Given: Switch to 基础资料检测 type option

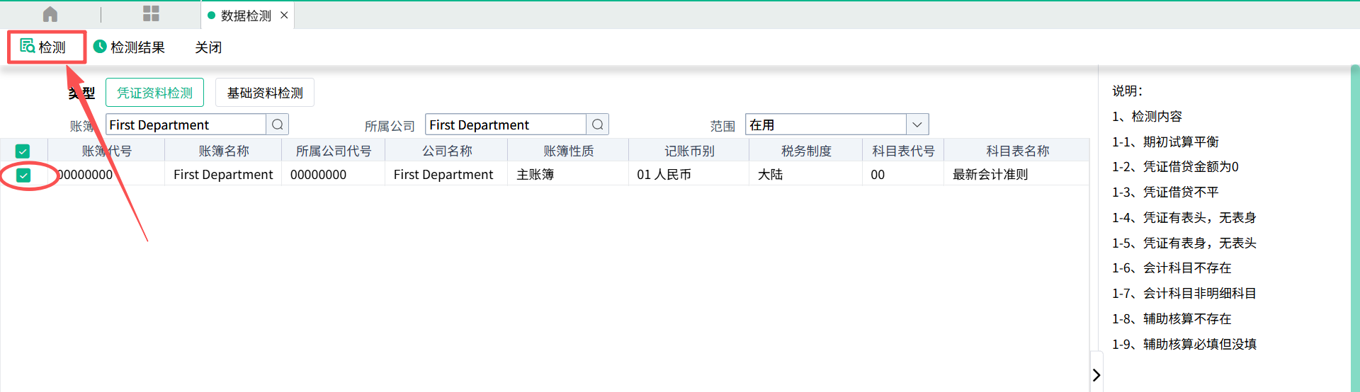Looking at the screenshot, I should [x=264, y=93].
